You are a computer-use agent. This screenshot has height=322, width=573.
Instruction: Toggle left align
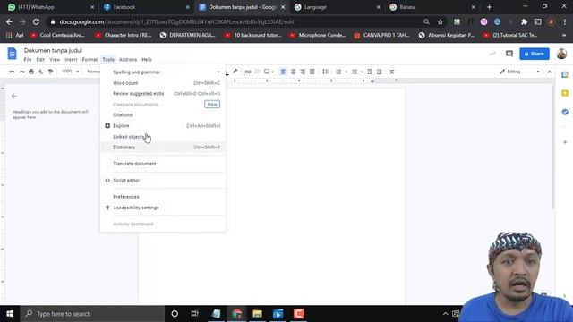[x=283, y=72]
